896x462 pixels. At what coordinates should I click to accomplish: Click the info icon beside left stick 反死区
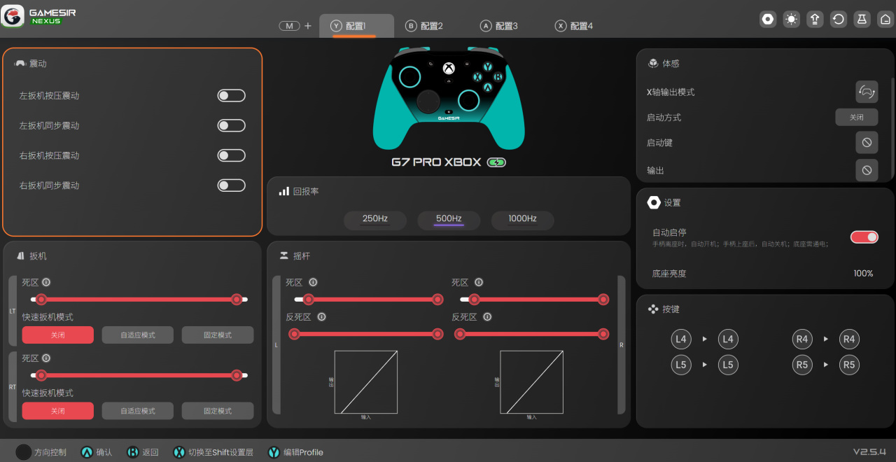pos(321,317)
